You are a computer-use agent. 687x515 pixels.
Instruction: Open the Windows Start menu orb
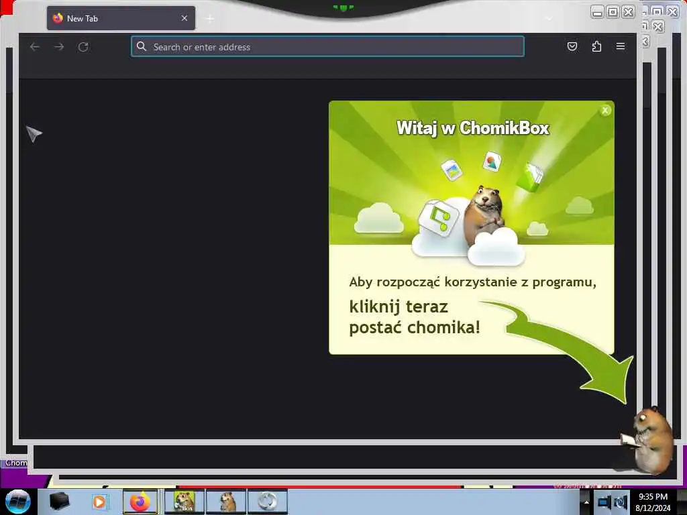coord(17,502)
